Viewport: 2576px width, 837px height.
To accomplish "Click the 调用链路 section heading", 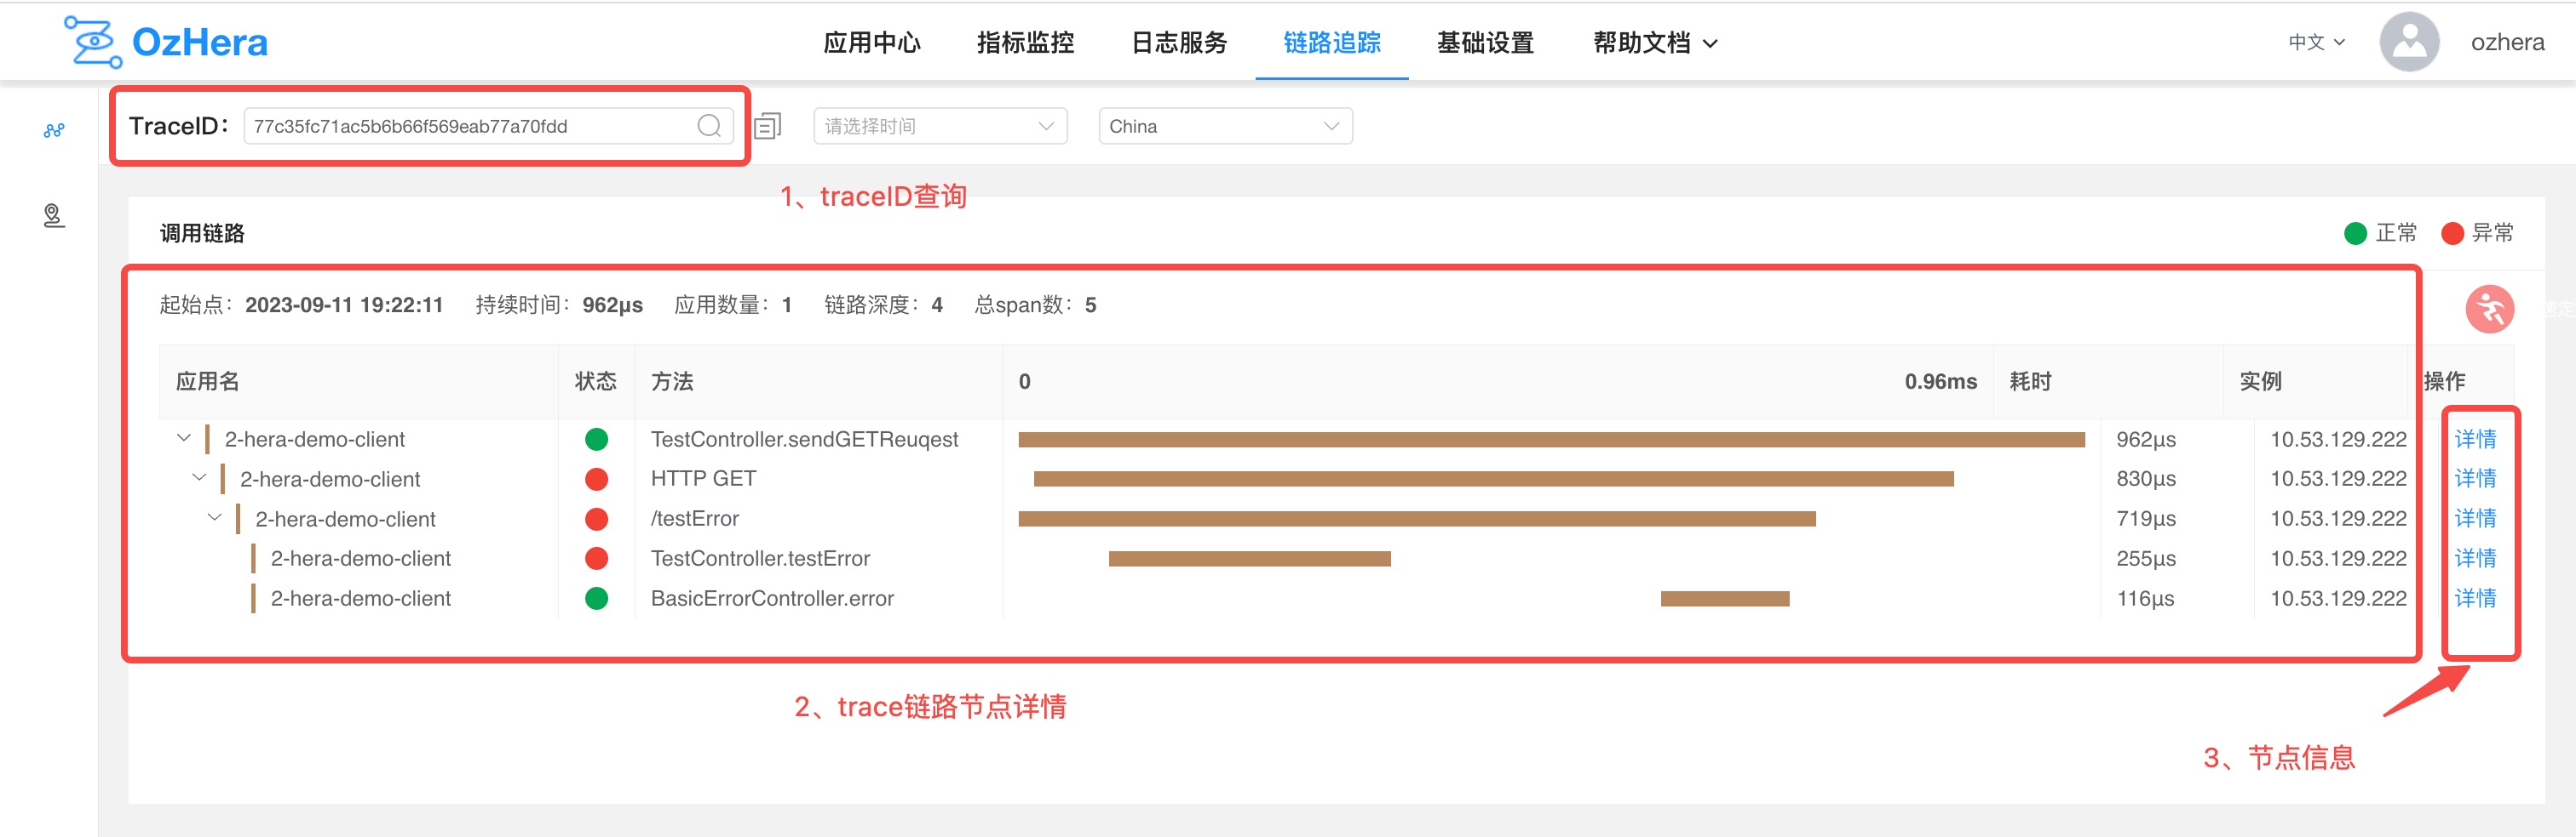I will pyautogui.click(x=202, y=233).
